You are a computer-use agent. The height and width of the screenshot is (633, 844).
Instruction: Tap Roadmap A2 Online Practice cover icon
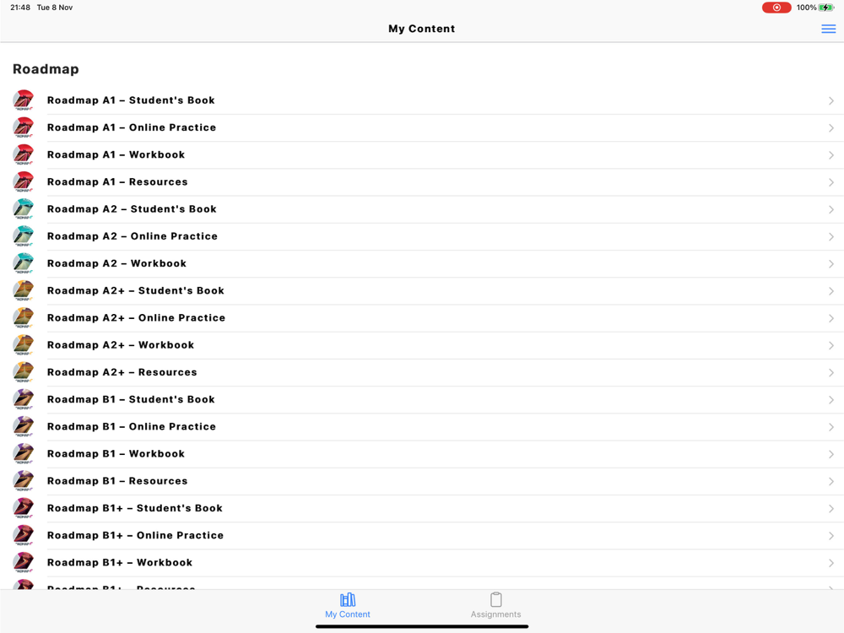click(x=23, y=236)
